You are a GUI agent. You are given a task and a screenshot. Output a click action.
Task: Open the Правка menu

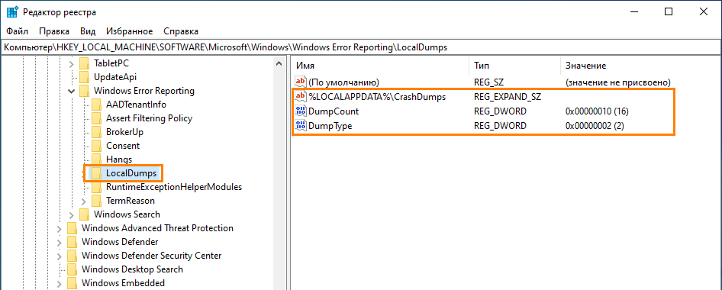(x=54, y=31)
